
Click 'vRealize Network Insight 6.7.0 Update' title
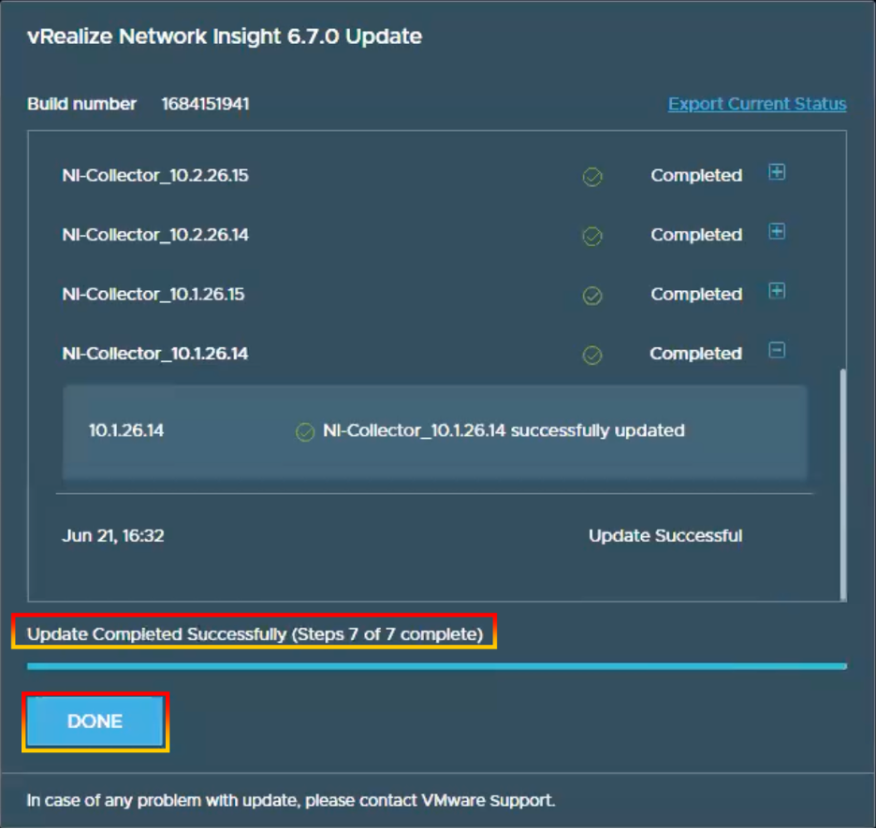point(225,36)
